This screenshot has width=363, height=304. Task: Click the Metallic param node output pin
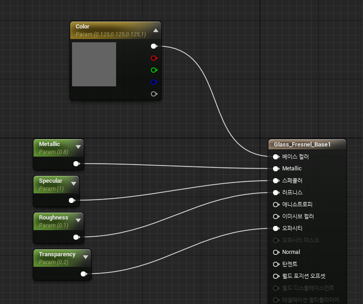76,164
